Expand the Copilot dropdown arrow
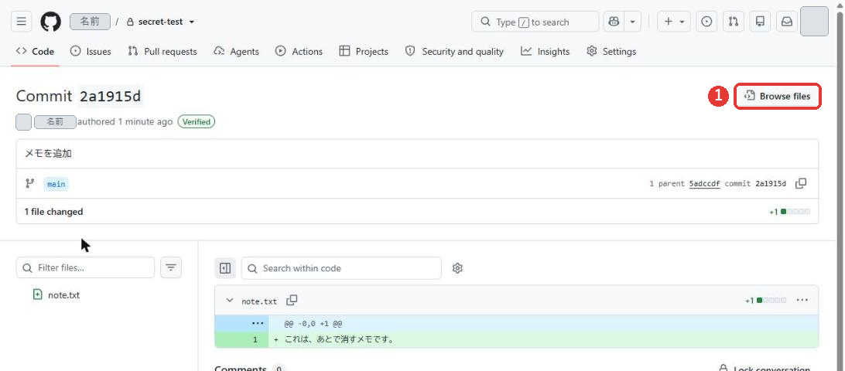 pos(632,22)
